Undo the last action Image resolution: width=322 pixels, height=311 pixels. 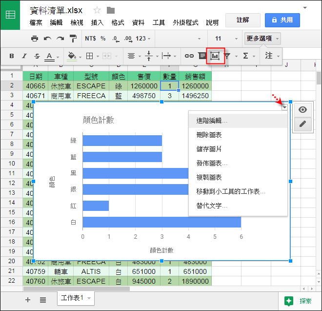pyautogui.click(x=47, y=39)
